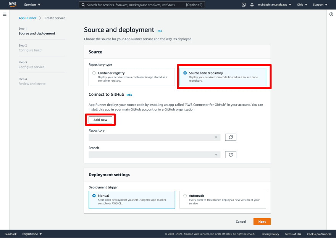Open the CloudShell terminal icon

tap(244, 5)
